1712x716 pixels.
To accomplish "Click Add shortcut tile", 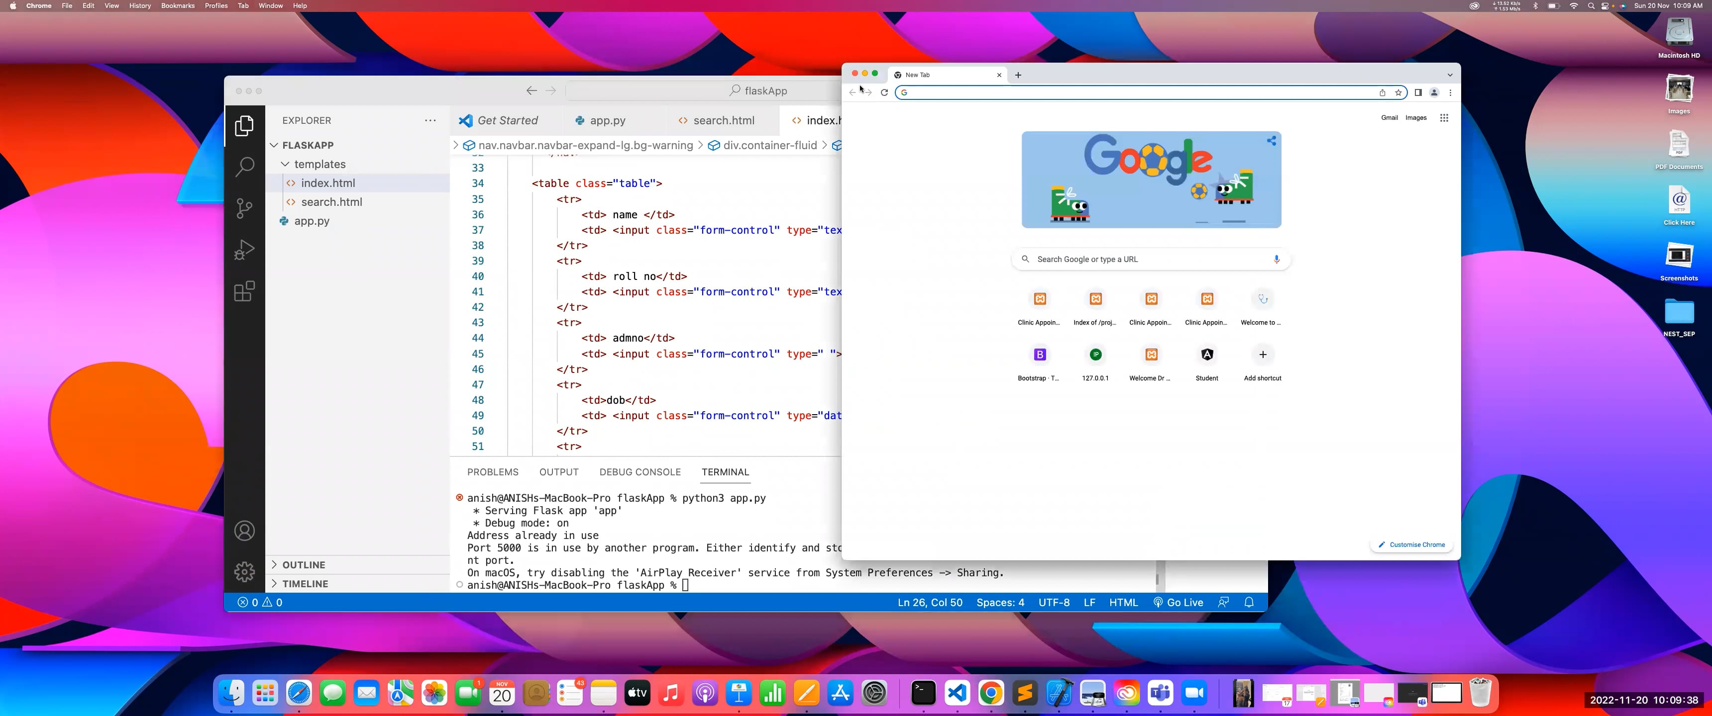I will pos(1263,362).
